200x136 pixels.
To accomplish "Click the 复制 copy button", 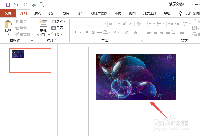I will [x=21, y=28].
